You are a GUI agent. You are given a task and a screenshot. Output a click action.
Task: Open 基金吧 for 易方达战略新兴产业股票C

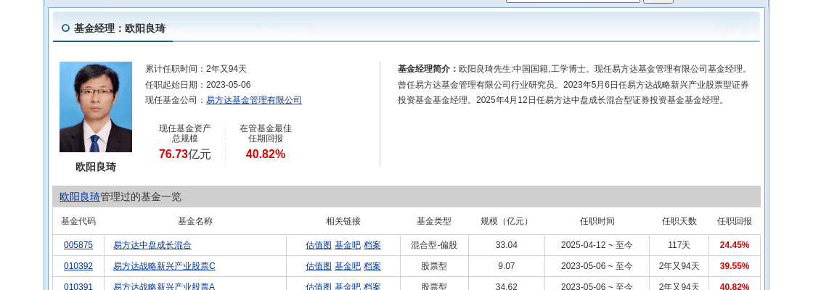click(348, 266)
